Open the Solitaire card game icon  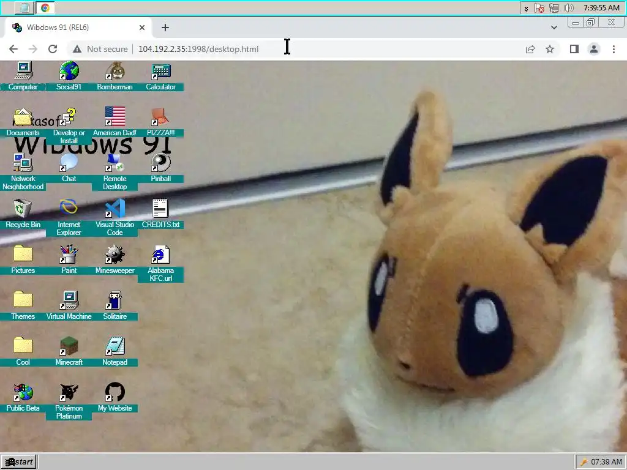115,306
